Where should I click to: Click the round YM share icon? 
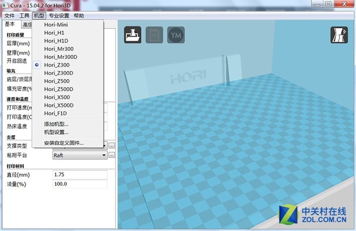coord(176,35)
